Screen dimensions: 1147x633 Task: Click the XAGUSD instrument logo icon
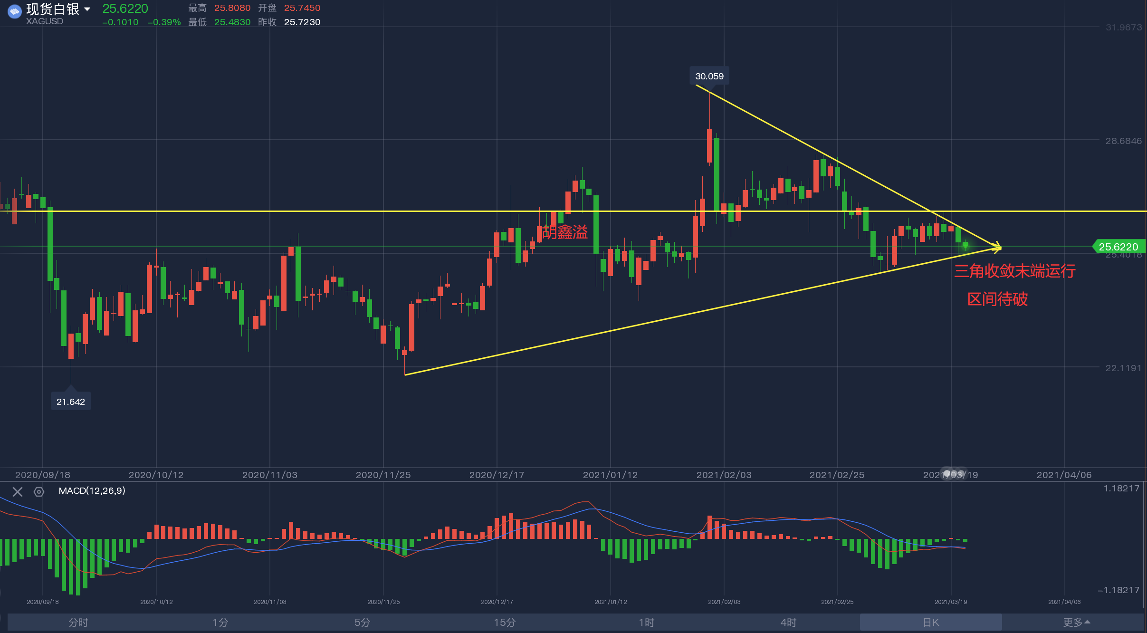click(x=15, y=11)
